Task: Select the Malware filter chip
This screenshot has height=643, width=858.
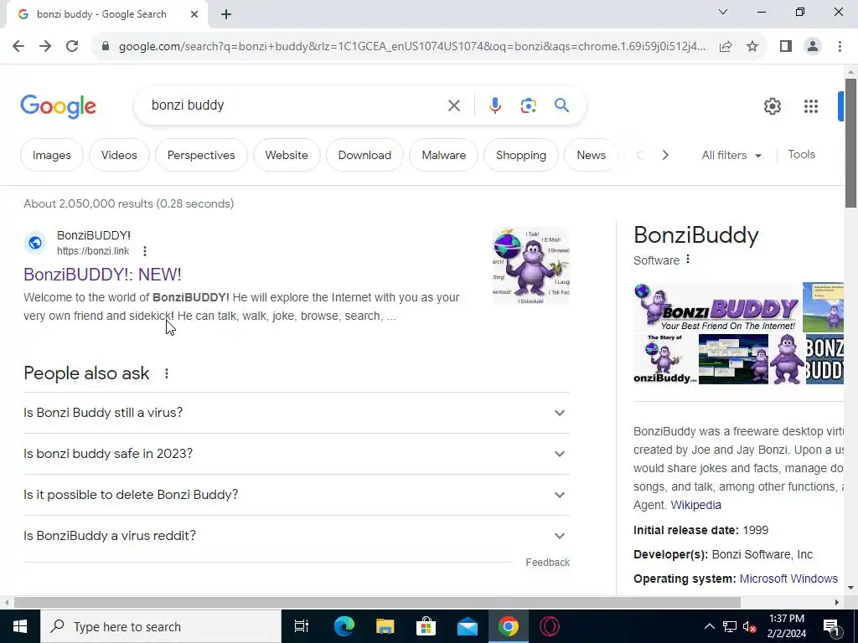Action: (x=444, y=155)
